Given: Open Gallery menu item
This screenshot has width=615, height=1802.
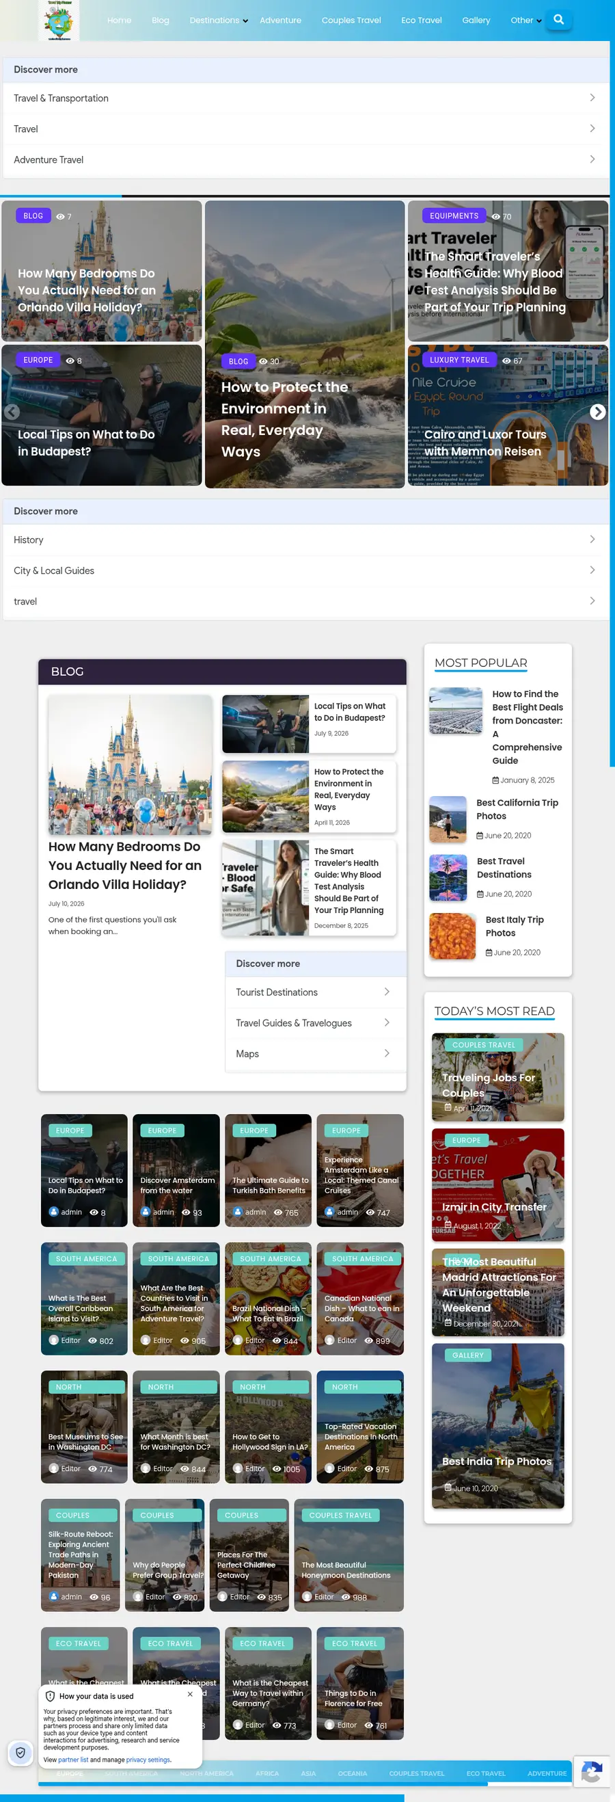Looking at the screenshot, I should (x=476, y=21).
